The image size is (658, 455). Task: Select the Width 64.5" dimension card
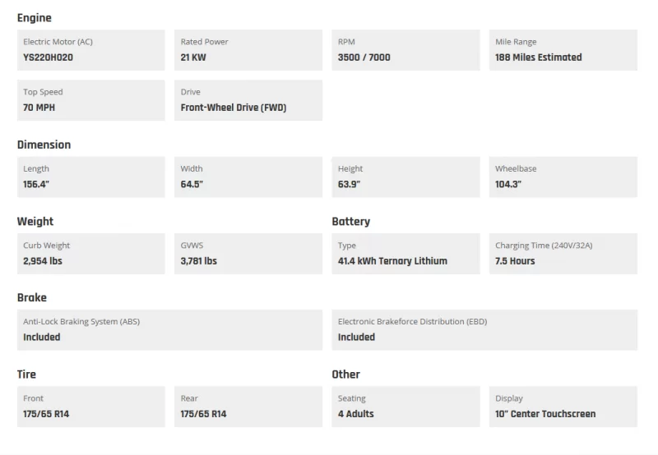pyautogui.click(x=248, y=177)
